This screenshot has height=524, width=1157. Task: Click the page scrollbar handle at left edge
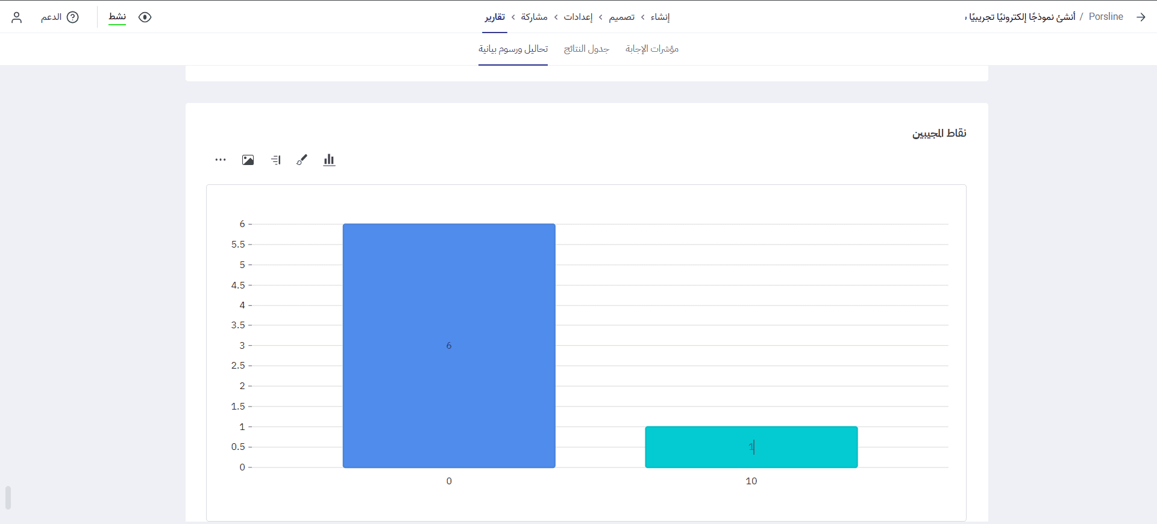tap(8, 497)
